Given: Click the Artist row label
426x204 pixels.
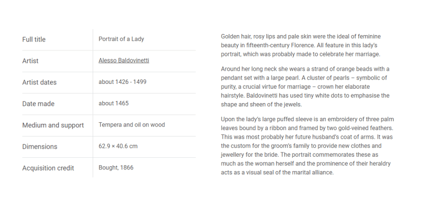Looking at the screenshot, I should tap(30, 61).
